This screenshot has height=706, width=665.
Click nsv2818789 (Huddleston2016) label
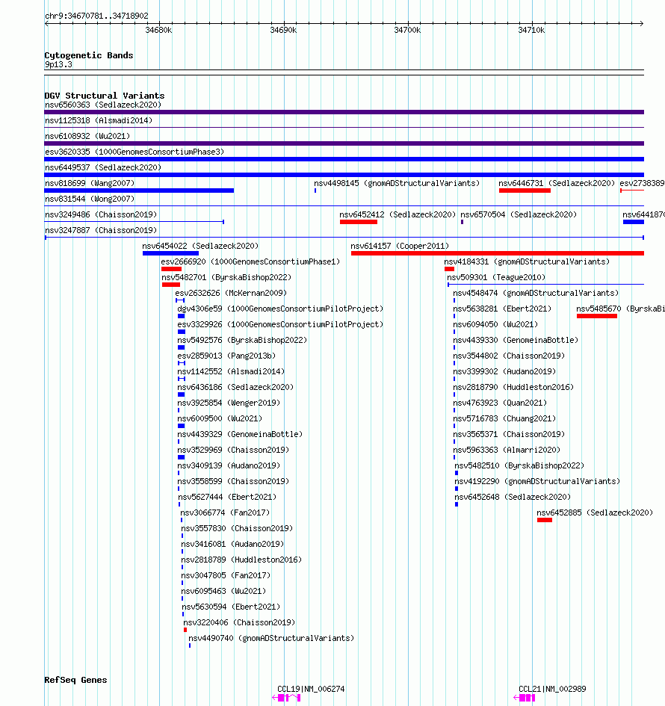pos(241,560)
